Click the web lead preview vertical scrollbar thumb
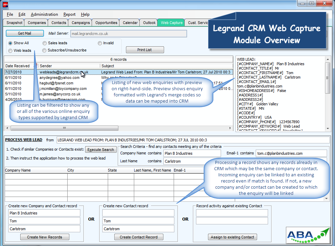Image resolution: width=335 pixels, height=246 pixels. pos(327,78)
